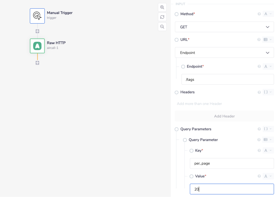Click the canvas refresh icon

162,17
